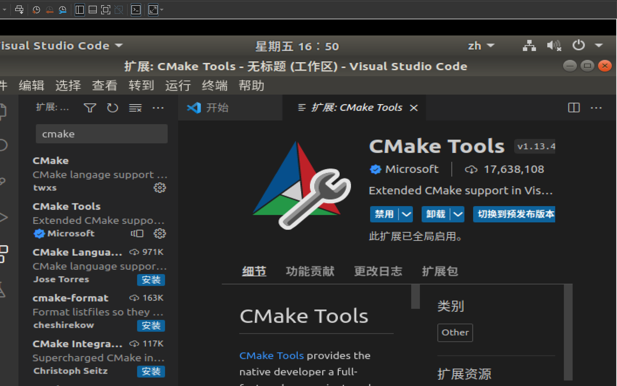Open the stretch display dropdown arrow

pyautogui.click(x=162, y=10)
